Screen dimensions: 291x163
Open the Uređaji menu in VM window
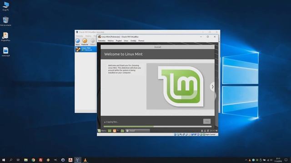(133, 41)
